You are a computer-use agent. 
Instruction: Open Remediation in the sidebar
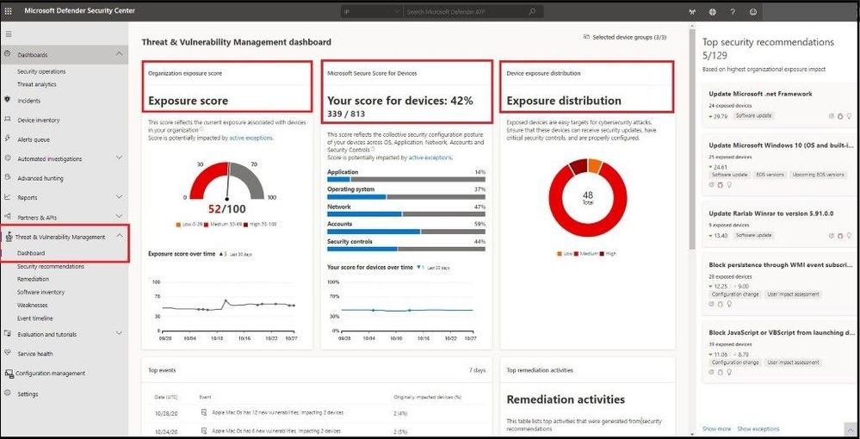click(x=33, y=279)
